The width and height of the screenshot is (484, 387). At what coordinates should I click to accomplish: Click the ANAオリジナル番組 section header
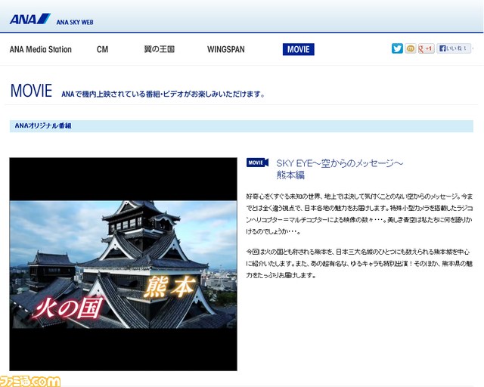(241, 126)
